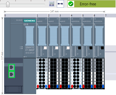Click the Siemens logo on interface module
This screenshot has height=95, width=116.
30,21
